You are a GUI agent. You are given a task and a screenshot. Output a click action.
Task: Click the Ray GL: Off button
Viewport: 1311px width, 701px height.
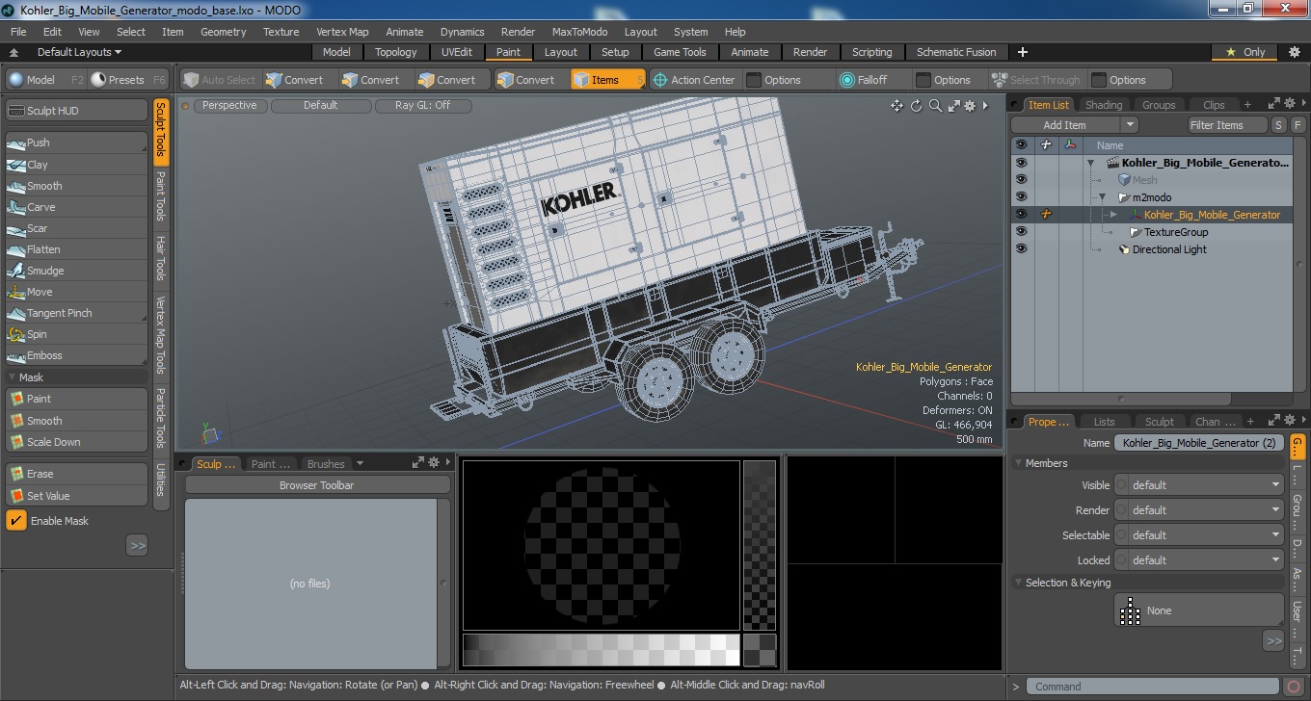click(422, 106)
